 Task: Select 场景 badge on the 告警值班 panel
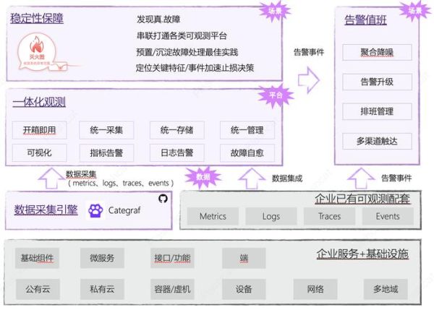(x=414, y=10)
